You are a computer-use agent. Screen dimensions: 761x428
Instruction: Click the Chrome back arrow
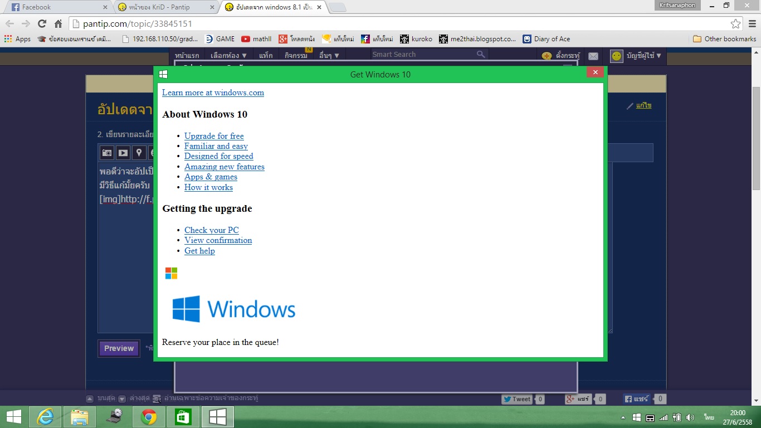click(x=10, y=23)
